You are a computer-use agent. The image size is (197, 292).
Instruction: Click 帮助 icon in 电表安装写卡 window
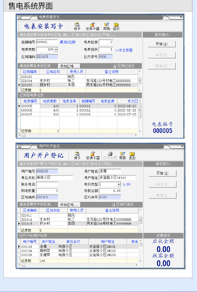click(x=107, y=25)
